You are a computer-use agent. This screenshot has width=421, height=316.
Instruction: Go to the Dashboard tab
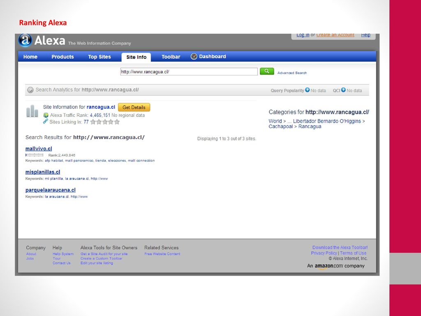(x=213, y=56)
